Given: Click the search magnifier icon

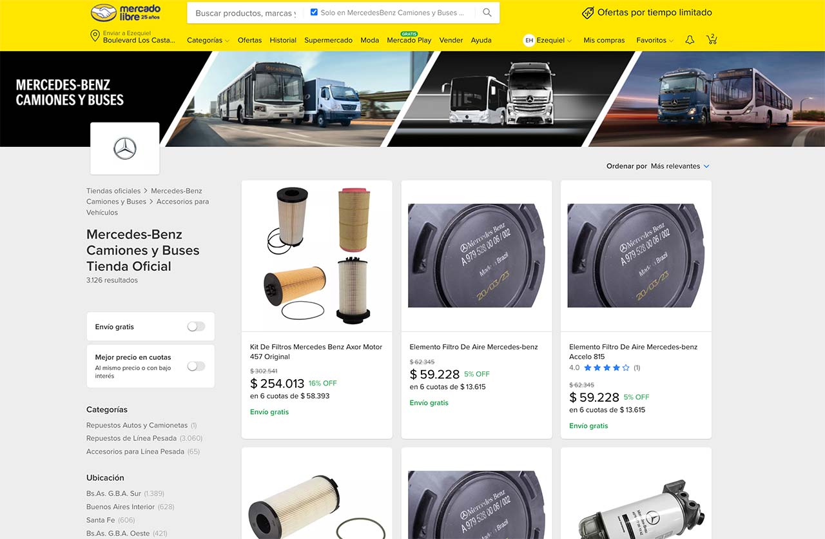Looking at the screenshot, I should coord(487,13).
